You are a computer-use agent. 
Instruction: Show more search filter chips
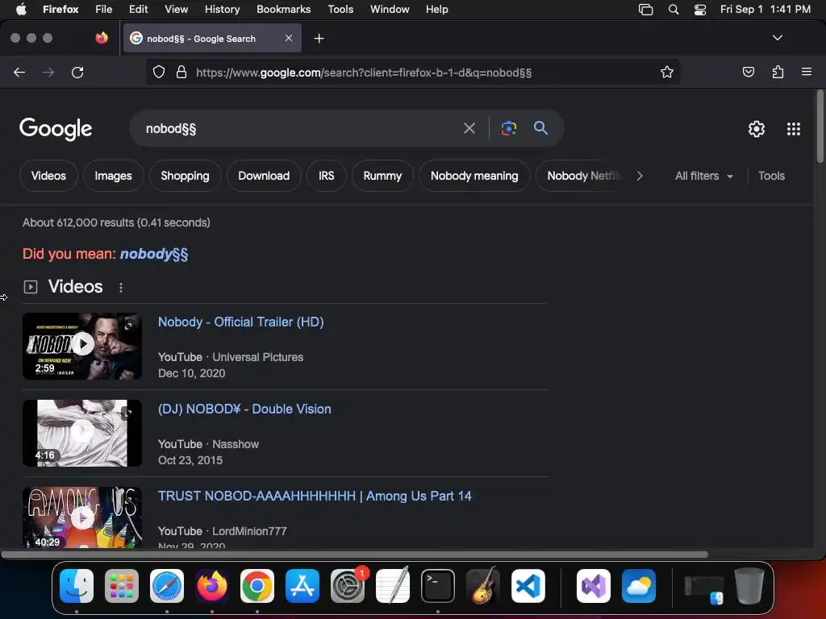[x=640, y=176]
